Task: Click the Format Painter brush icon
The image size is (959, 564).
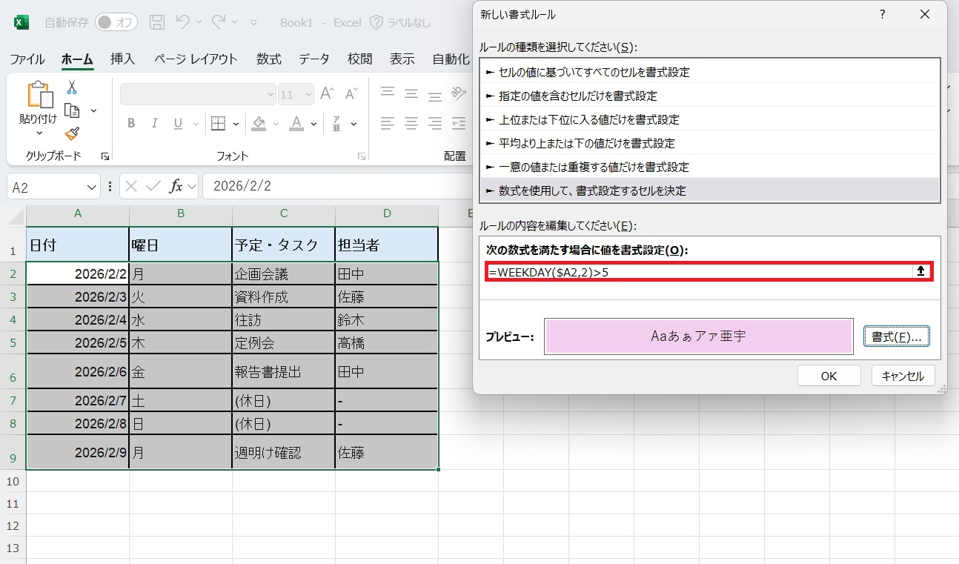Action: (x=72, y=134)
